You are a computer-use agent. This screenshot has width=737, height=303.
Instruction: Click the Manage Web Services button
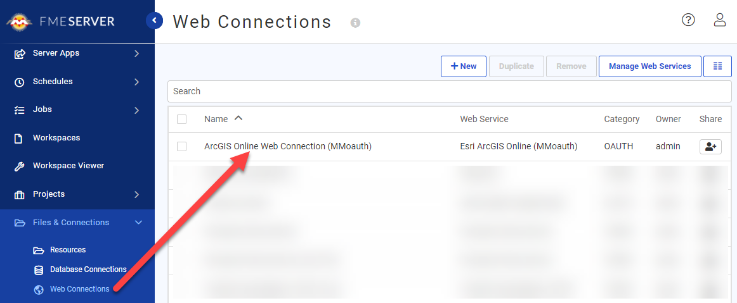click(x=650, y=66)
